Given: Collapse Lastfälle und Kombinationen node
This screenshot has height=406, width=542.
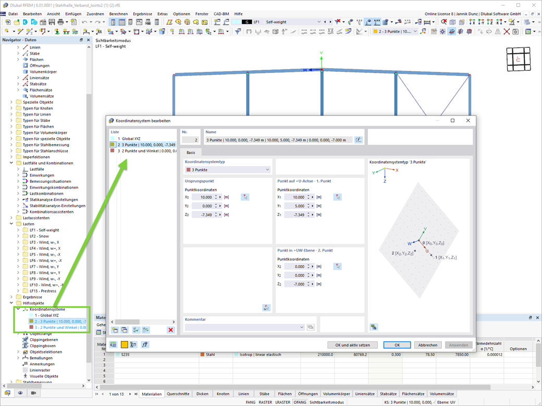Looking at the screenshot, I should [x=11, y=163].
